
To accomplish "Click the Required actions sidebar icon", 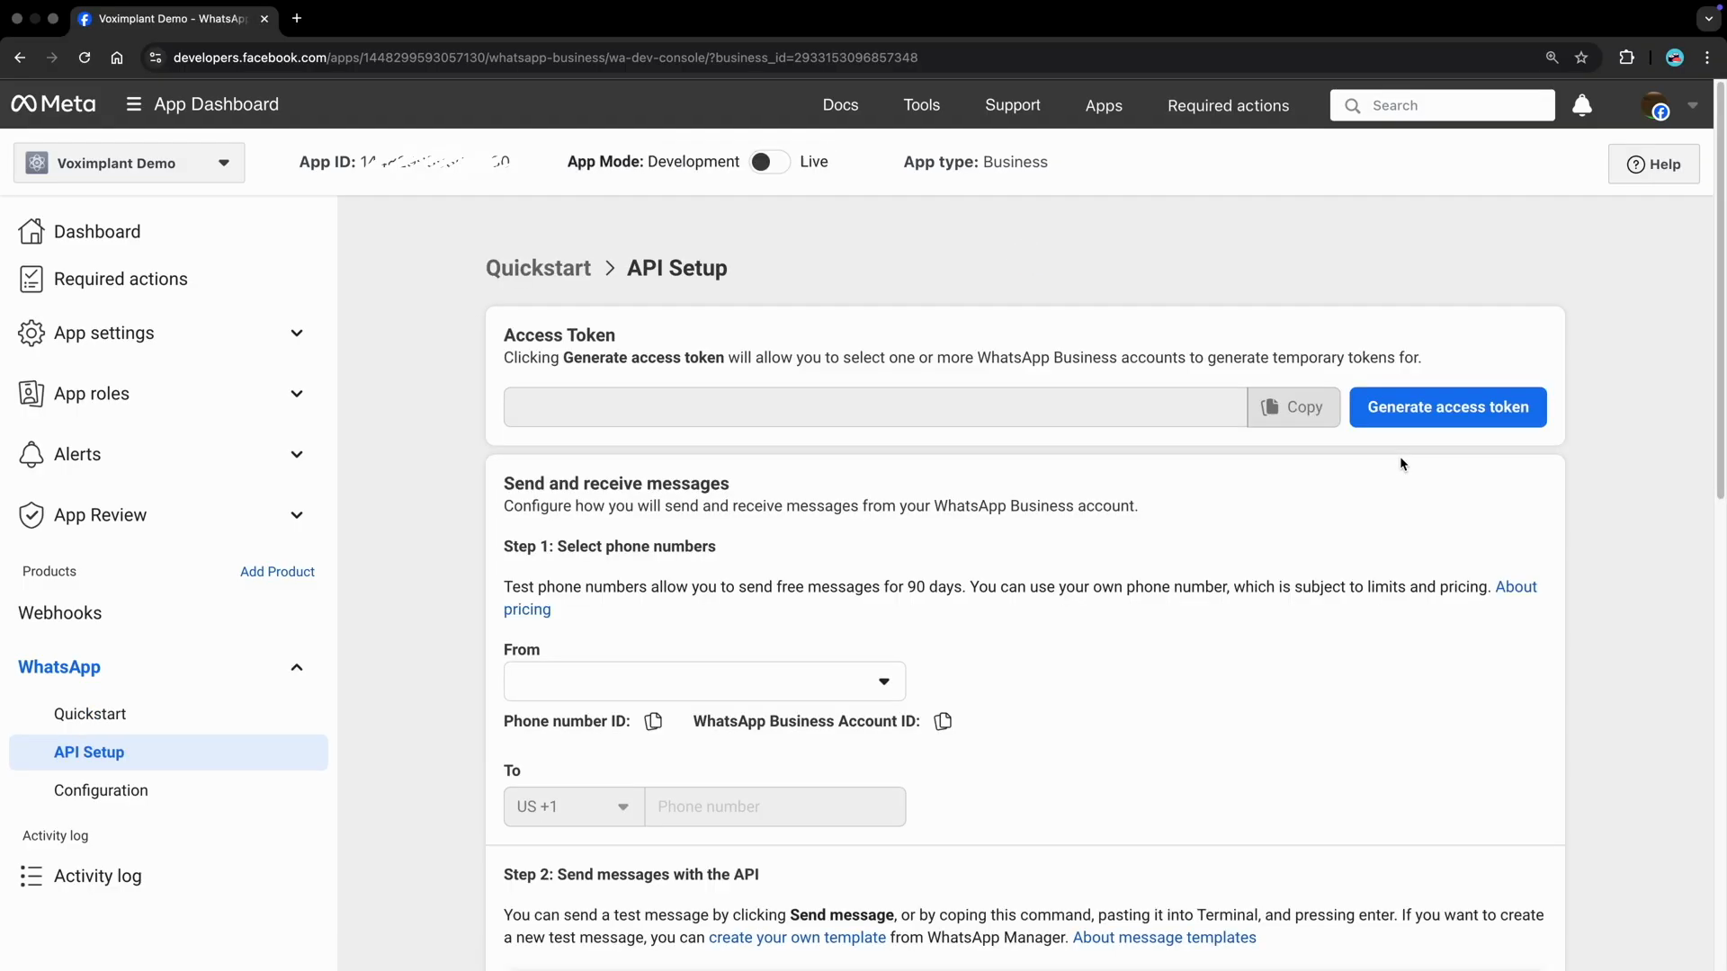I will tap(31, 279).
